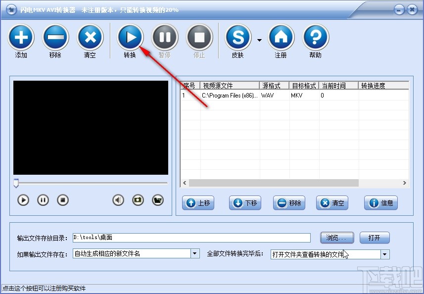This screenshot has height=294, width=424.
Task: Start conversion with the 转换 icon
Action: (x=130, y=38)
